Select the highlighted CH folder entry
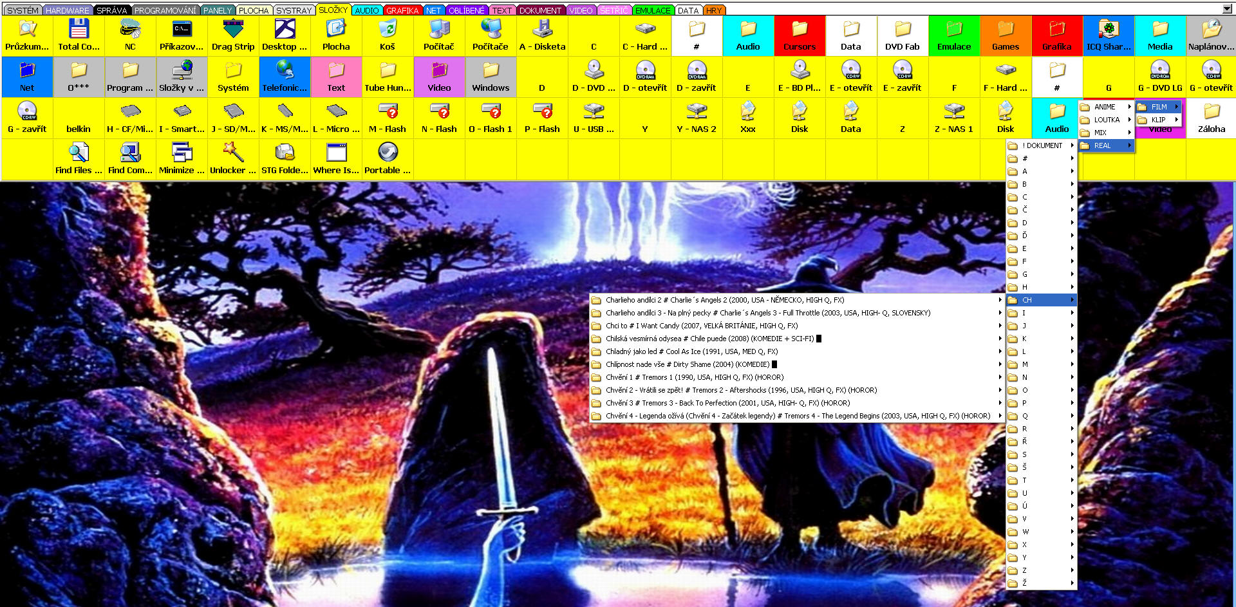Screen dimensions: 1236x607 click(1042, 300)
